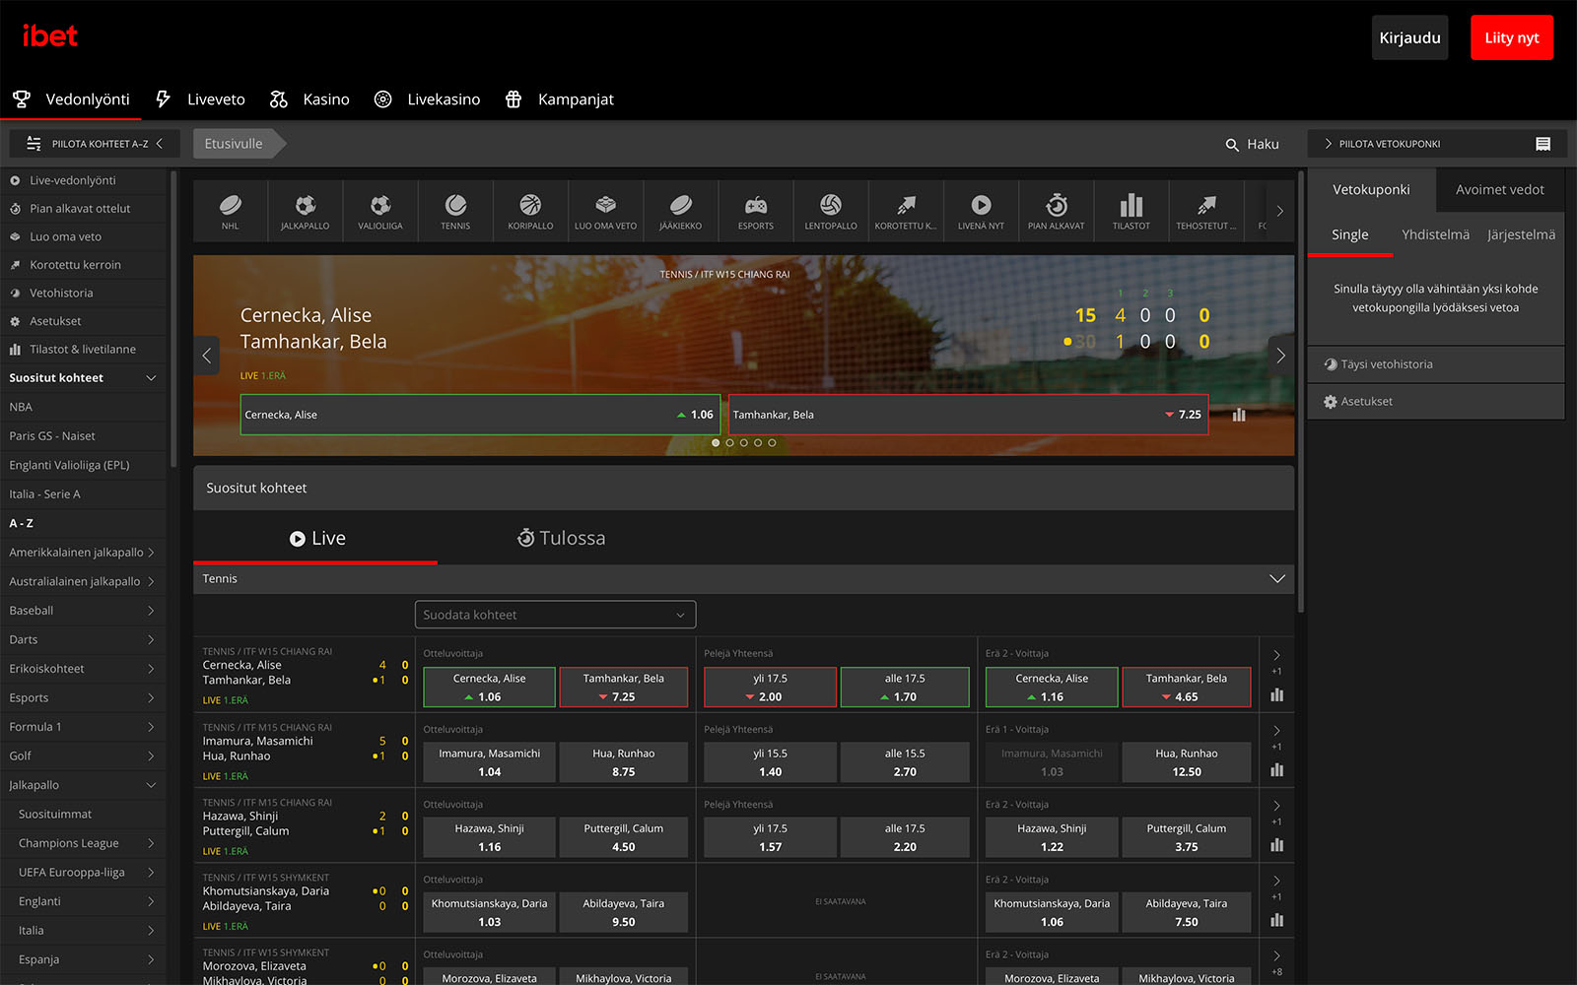Click the Kirjaudu login button
1577x985 pixels.
pos(1409,37)
